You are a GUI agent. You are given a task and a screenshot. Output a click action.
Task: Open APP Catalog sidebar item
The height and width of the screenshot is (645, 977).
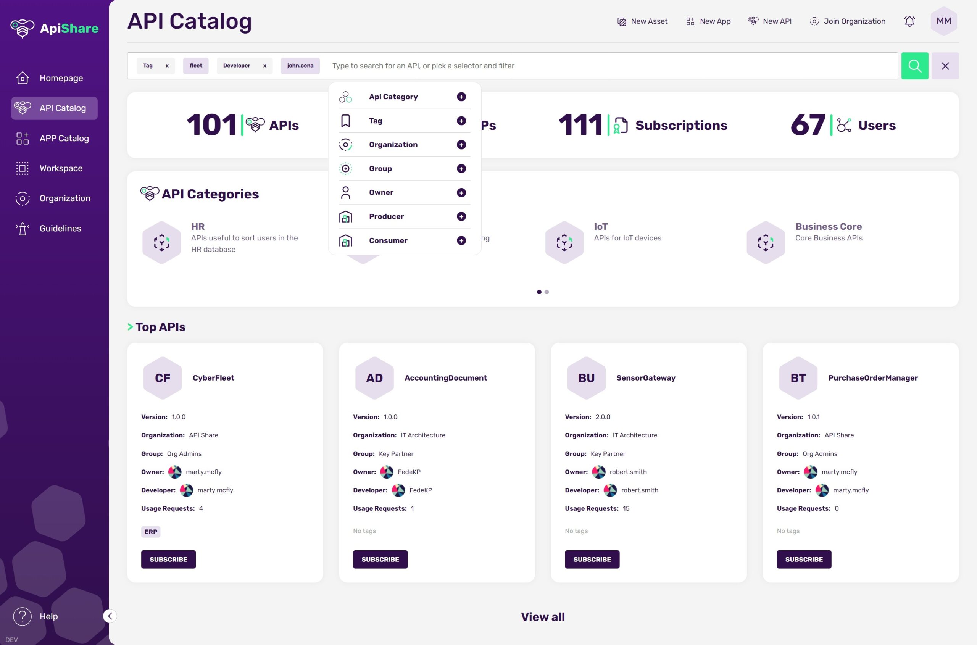[64, 138]
